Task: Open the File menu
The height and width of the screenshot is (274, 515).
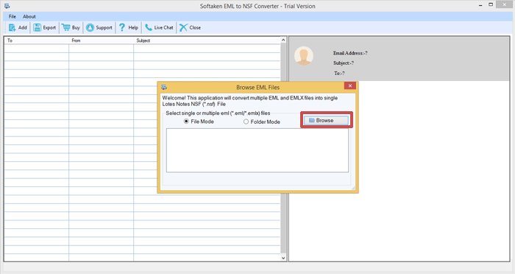Action: tap(13, 16)
